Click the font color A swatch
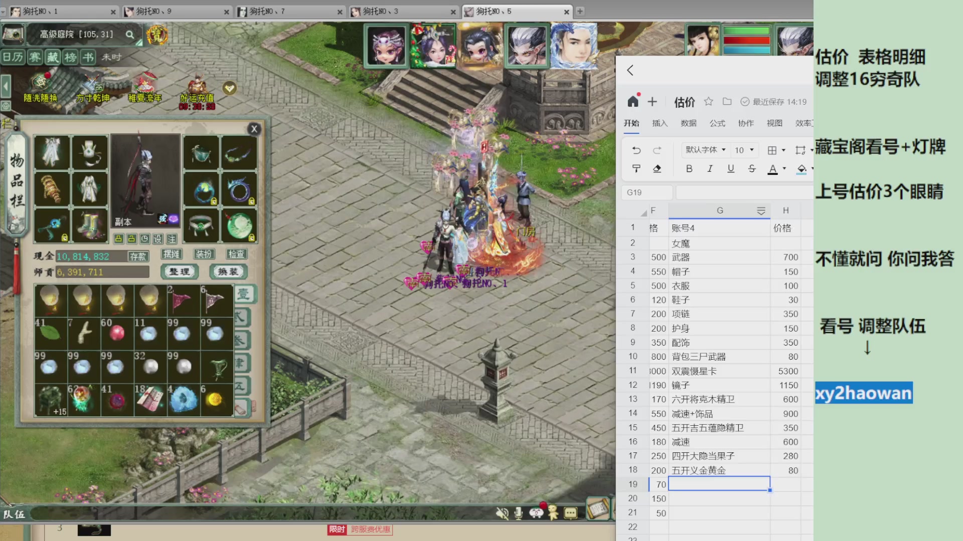This screenshot has width=963, height=541. [773, 169]
